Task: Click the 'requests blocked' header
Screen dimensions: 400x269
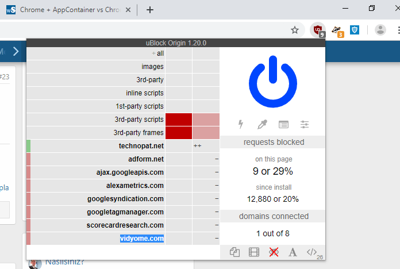Action: (x=273, y=142)
